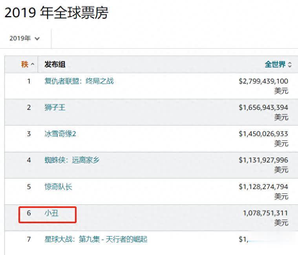Select the $2,799,439,100 gross value
Viewport: 298px width, 255px height.
(x=263, y=81)
